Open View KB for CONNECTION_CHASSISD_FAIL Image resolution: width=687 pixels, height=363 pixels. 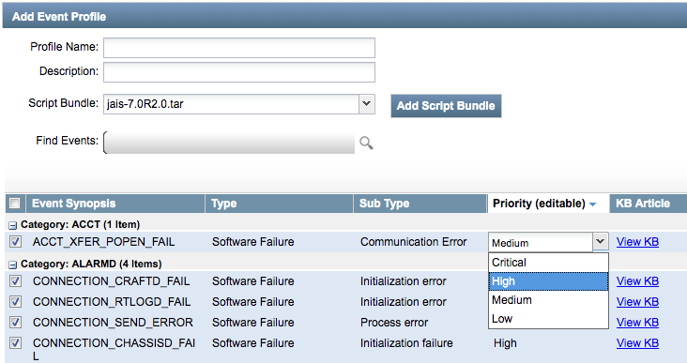point(637,343)
